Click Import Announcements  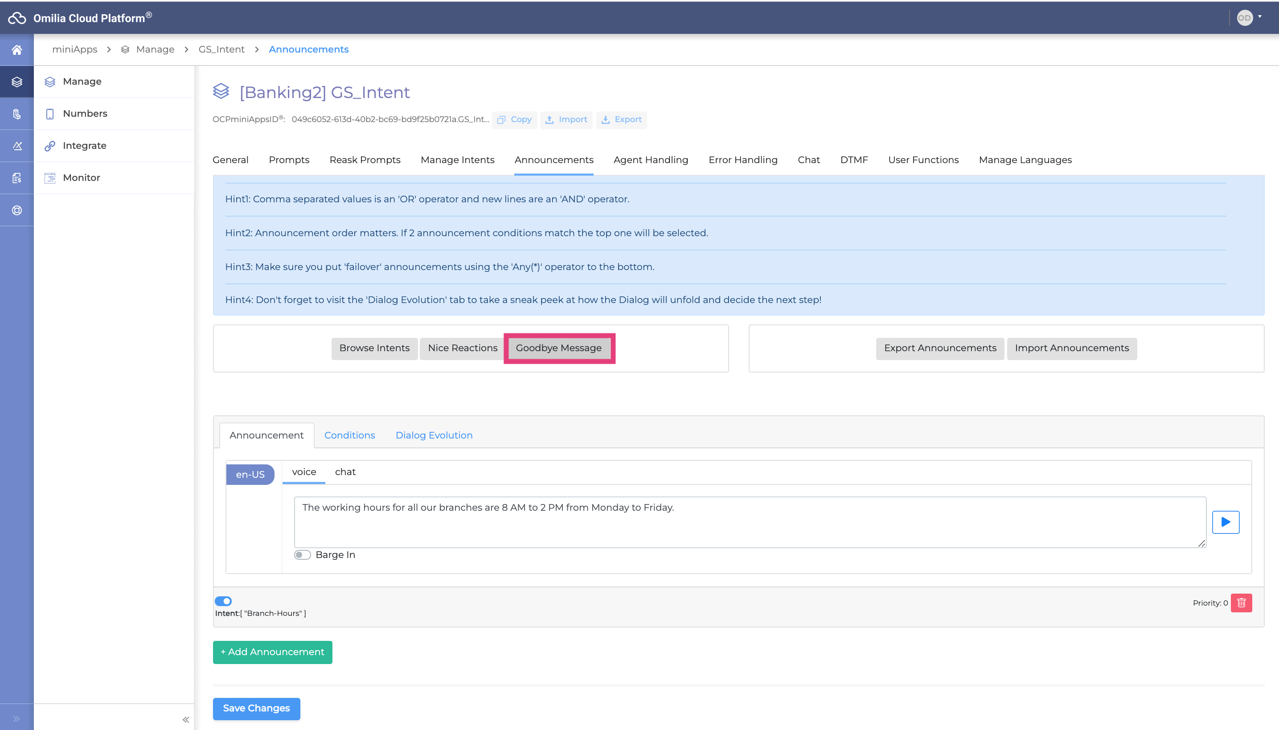(x=1072, y=348)
